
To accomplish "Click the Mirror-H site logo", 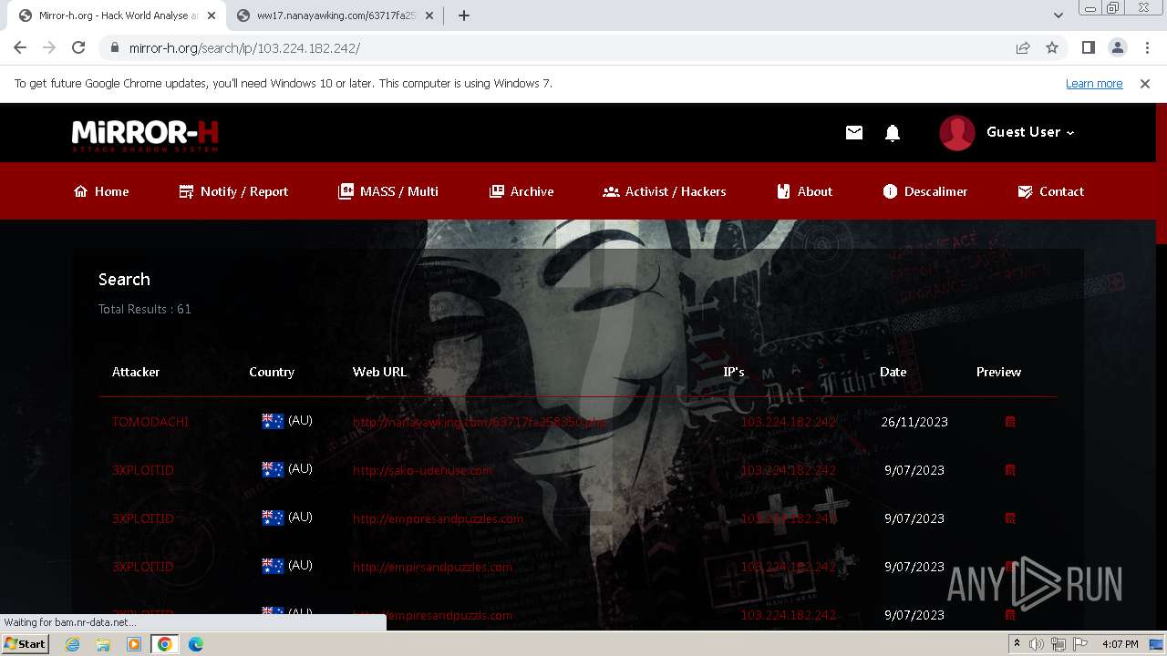I will 145,135.
